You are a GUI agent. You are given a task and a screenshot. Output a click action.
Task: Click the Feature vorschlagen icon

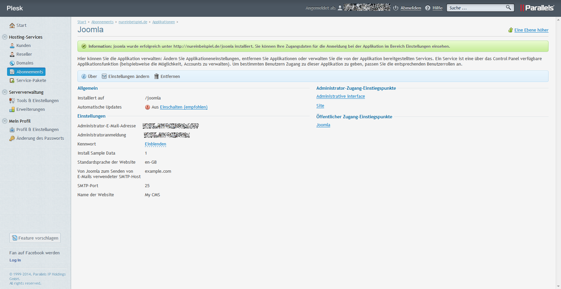tap(14, 238)
